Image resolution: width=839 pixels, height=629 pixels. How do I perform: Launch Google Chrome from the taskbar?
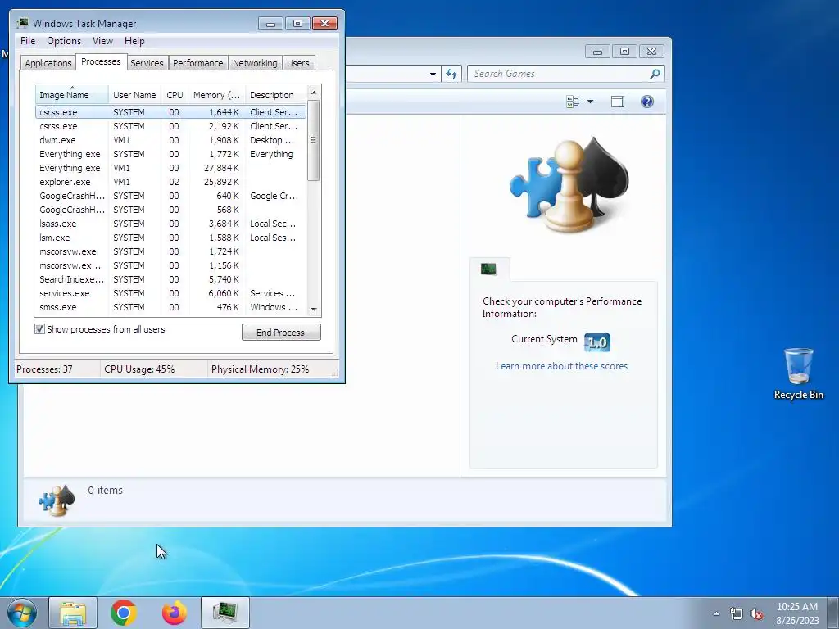click(x=124, y=613)
